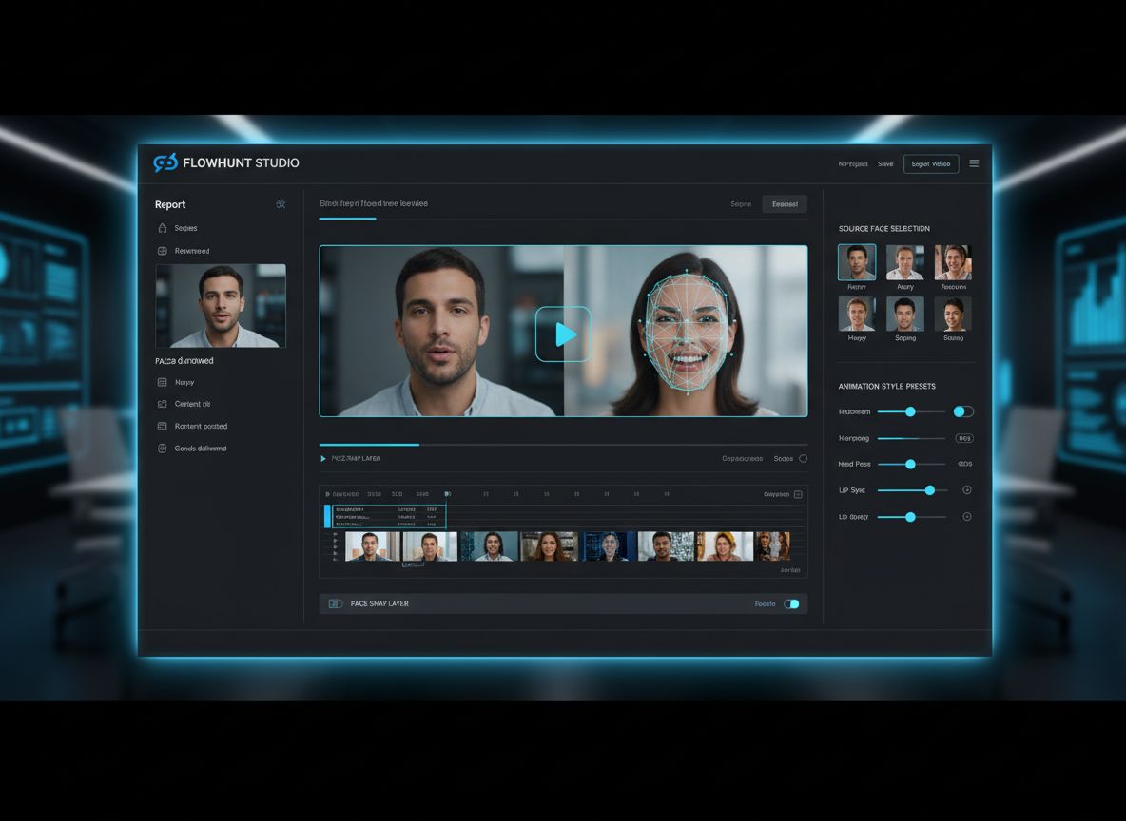Click the circle icon below Lip Sync's plus icon

(967, 517)
